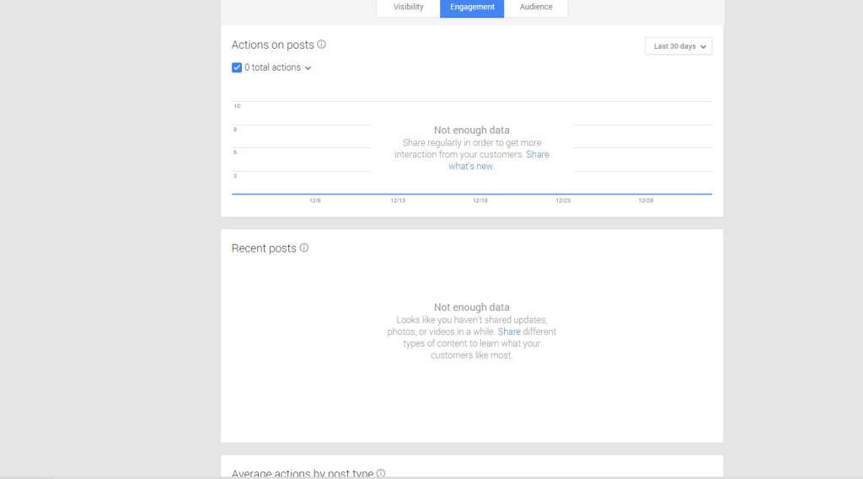Click the 12/8 date on chart axis
863x479 pixels.
[315, 200]
